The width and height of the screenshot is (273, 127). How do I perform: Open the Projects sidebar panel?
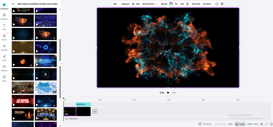(x=4, y=68)
